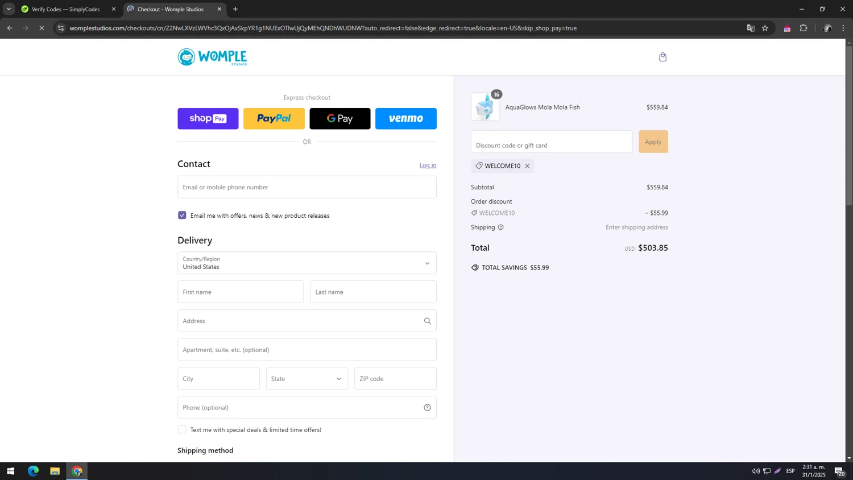The width and height of the screenshot is (853, 480).
Task: Click the network icon in system tray
Action: coord(767,471)
